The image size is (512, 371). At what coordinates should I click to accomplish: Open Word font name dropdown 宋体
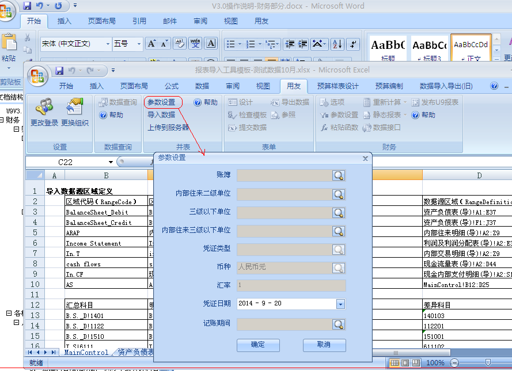tap(108, 44)
